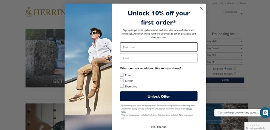
Task: Open the any fit dropdown
Action: click(x=224, y=62)
